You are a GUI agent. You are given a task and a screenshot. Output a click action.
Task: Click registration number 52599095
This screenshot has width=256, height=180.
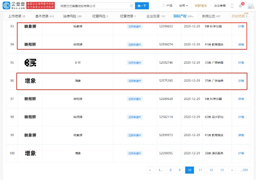pyautogui.click(x=166, y=153)
